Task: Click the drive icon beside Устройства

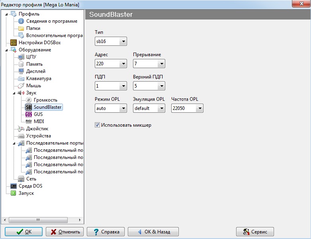Action: [x=21, y=136]
